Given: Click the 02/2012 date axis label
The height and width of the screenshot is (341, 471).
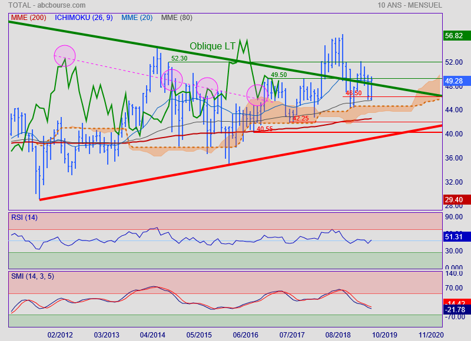Looking at the screenshot, I should pos(60,335).
